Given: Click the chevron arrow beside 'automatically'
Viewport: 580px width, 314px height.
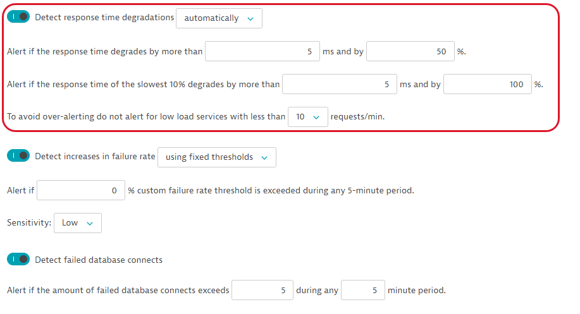Looking at the screenshot, I should point(250,19).
